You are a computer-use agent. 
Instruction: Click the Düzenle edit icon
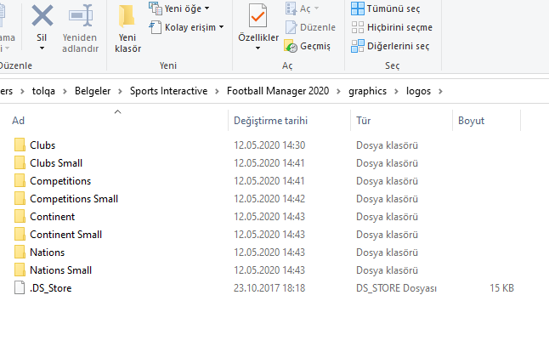[x=291, y=27]
